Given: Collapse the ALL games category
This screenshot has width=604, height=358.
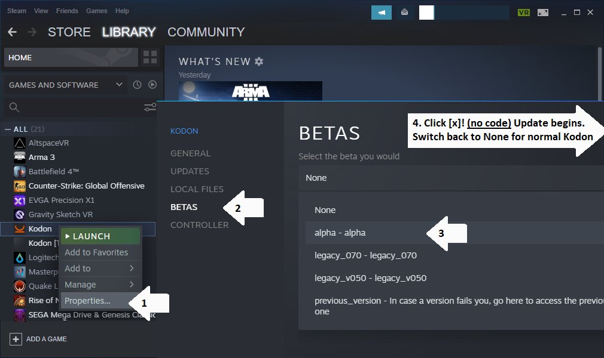Looking at the screenshot, I should 7,129.
